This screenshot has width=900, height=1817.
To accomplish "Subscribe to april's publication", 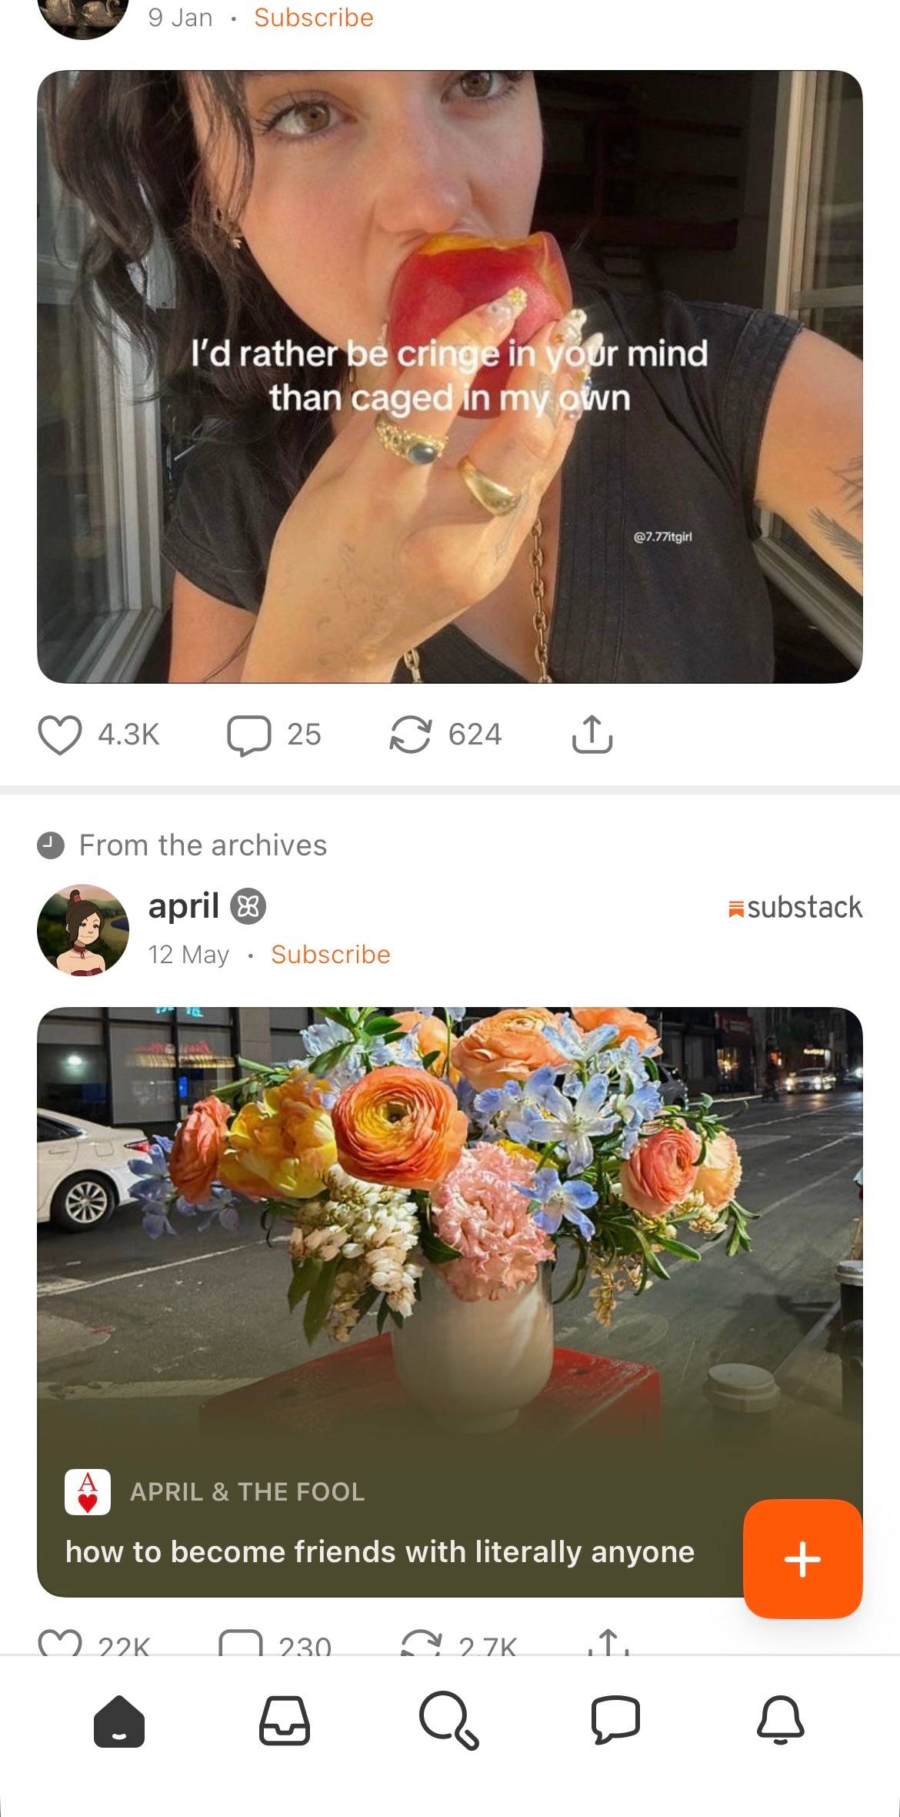I will pos(331,955).
